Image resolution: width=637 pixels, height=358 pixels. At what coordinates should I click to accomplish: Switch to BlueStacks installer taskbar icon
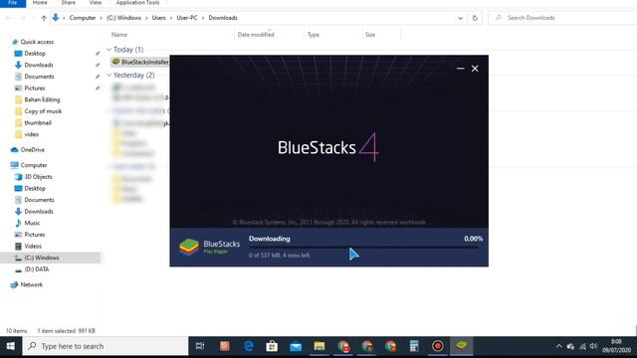pyautogui.click(x=462, y=346)
